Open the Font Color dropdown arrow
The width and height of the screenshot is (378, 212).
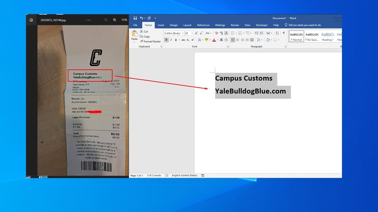218,40
